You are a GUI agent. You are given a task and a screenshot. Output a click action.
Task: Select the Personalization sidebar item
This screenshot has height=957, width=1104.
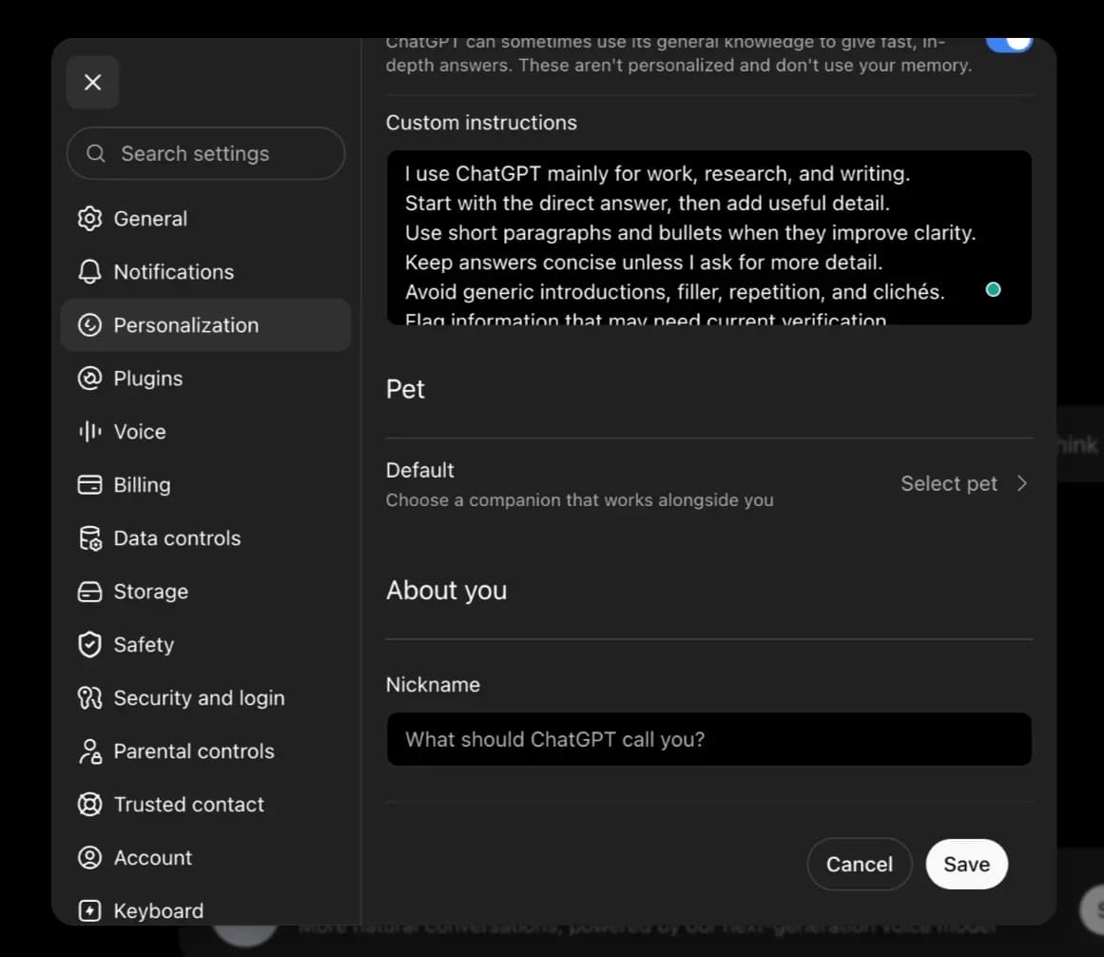pos(205,325)
